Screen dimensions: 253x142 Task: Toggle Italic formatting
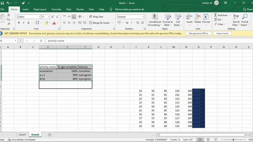coord(24,23)
